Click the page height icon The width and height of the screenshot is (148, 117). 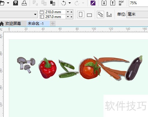click(x=42, y=17)
